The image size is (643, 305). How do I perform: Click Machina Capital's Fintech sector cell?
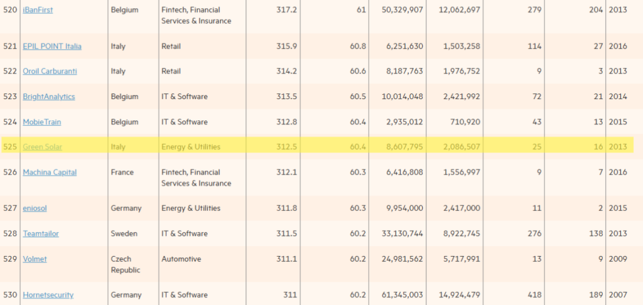pyautogui.click(x=197, y=178)
